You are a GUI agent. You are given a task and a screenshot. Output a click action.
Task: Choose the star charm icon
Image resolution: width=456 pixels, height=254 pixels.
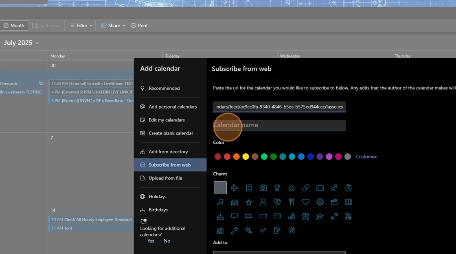pos(249,202)
